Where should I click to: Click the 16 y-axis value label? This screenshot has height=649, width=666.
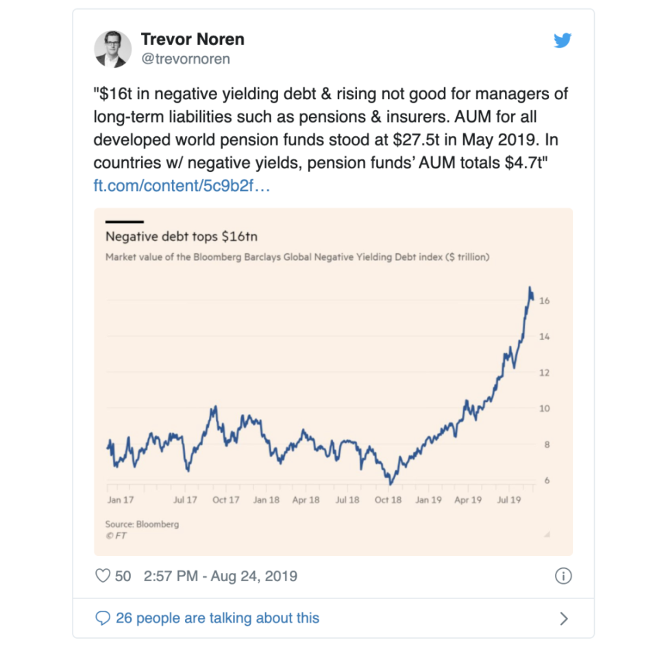[x=545, y=301]
